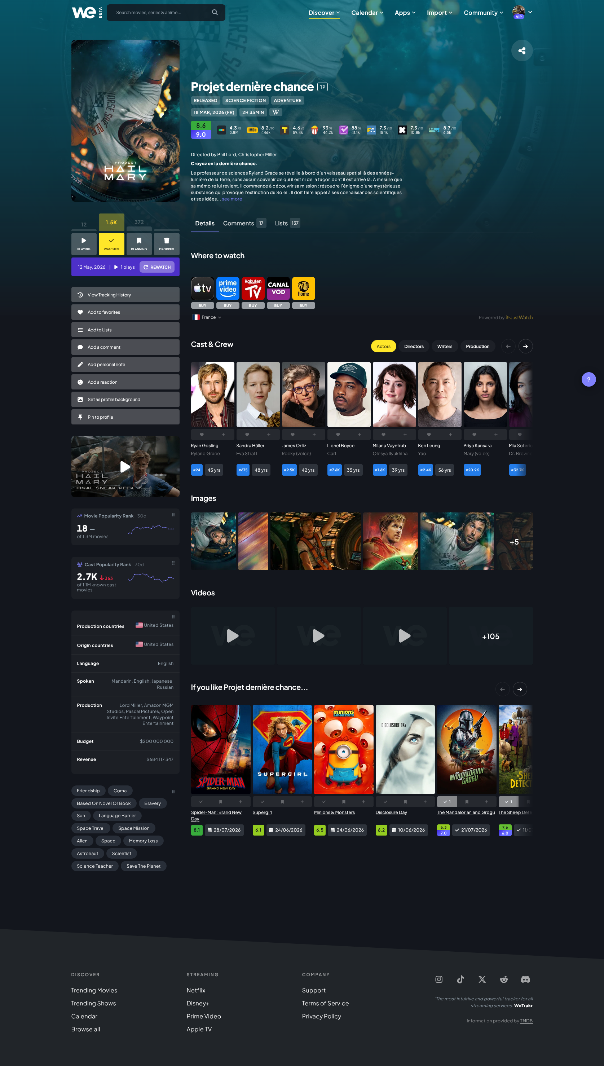Expand the Import menu
Image resolution: width=604 pixels, height=1066 pixels.
[x=440, y=13]
